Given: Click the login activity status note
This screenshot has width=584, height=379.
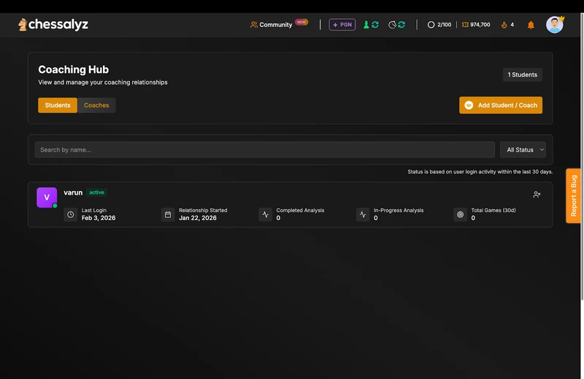Looking at the screenshot, I should pos(480,172).
